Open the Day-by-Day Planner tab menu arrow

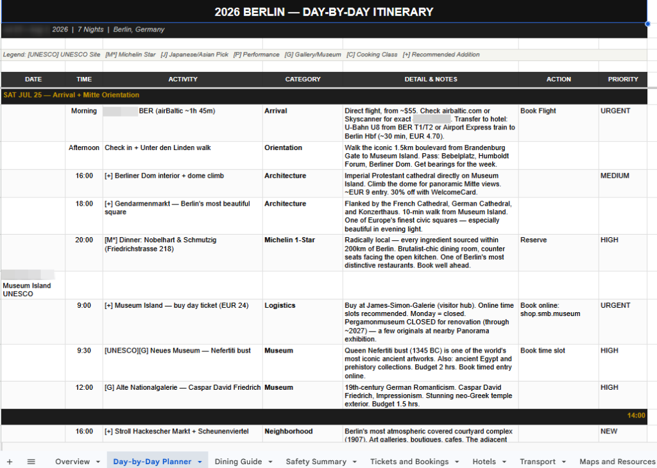point(200,462)
